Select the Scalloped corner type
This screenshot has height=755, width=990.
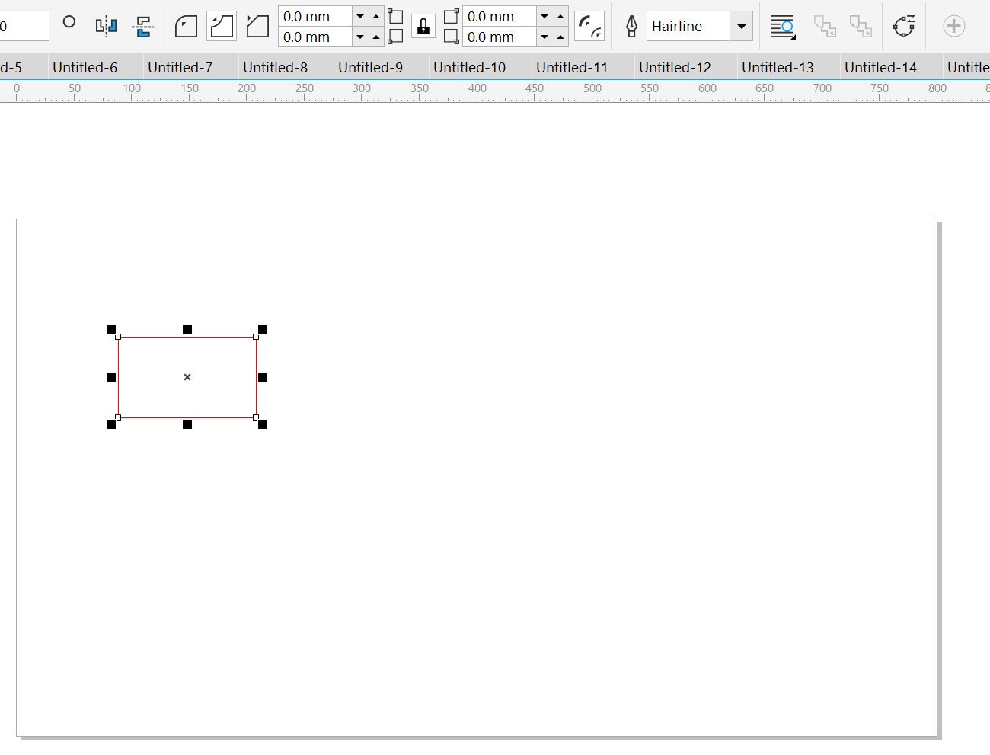pos(222,26)
